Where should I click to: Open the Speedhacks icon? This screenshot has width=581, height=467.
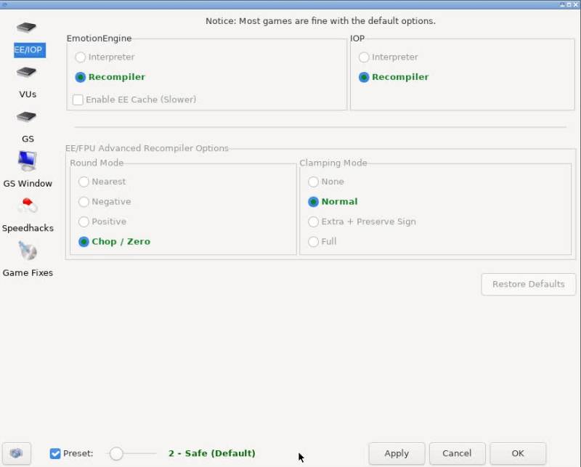coord(28,206)
